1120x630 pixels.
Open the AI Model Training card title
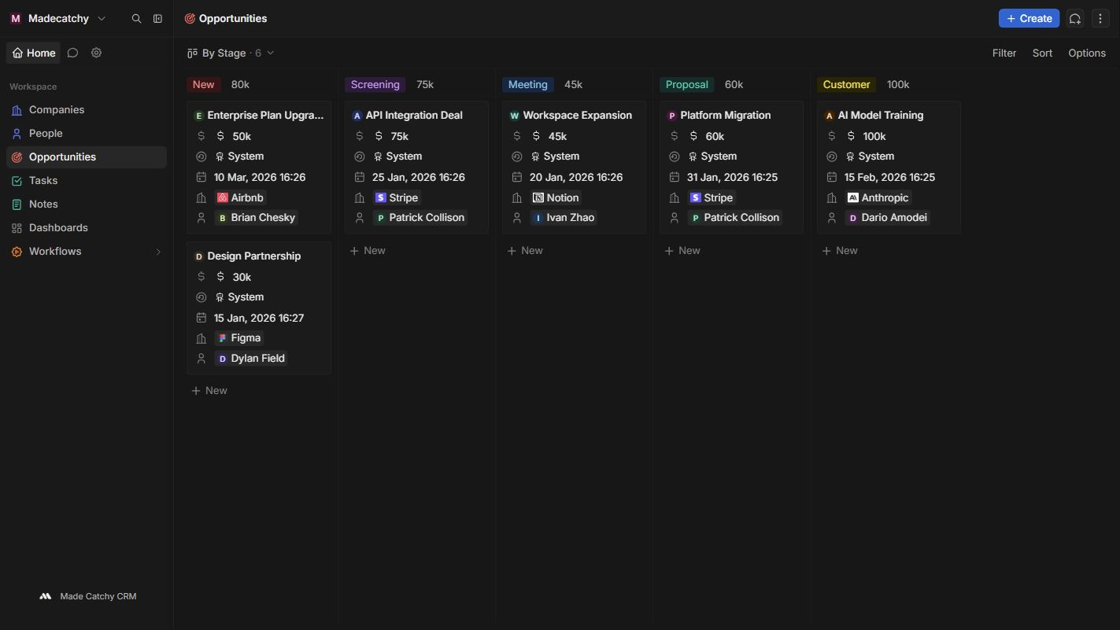(x=881, y=115)
